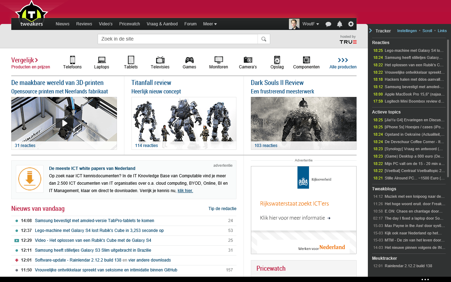Open Games controller icon
Viewport: 451px width, 282px height.
[x=189, y=60]
